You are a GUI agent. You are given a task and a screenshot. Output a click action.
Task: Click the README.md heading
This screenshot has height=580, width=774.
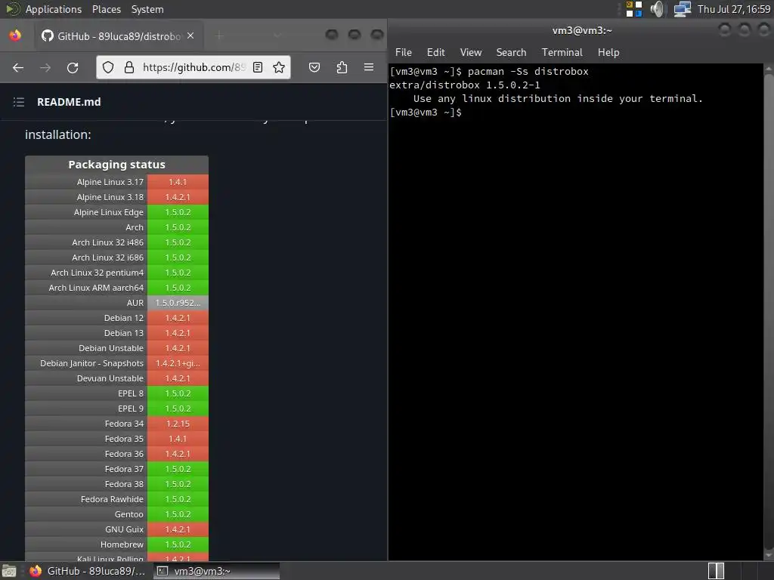click(x=69, y=102)
